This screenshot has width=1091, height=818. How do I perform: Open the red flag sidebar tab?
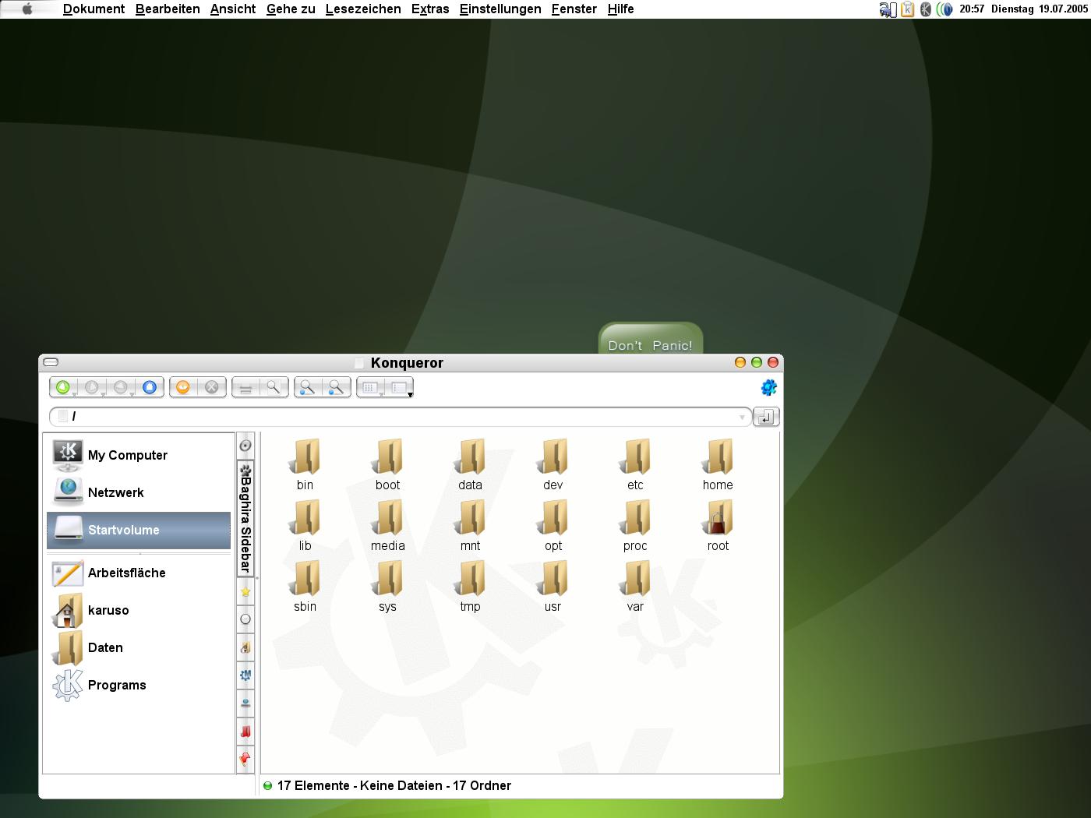(245, 759)
